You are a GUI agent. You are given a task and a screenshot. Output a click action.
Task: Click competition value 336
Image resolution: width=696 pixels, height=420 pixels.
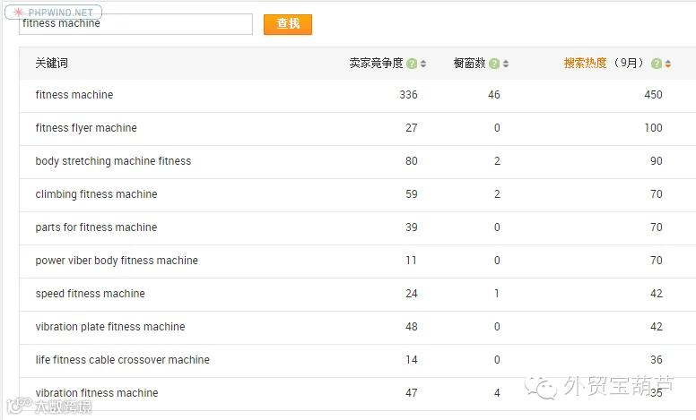408,95
